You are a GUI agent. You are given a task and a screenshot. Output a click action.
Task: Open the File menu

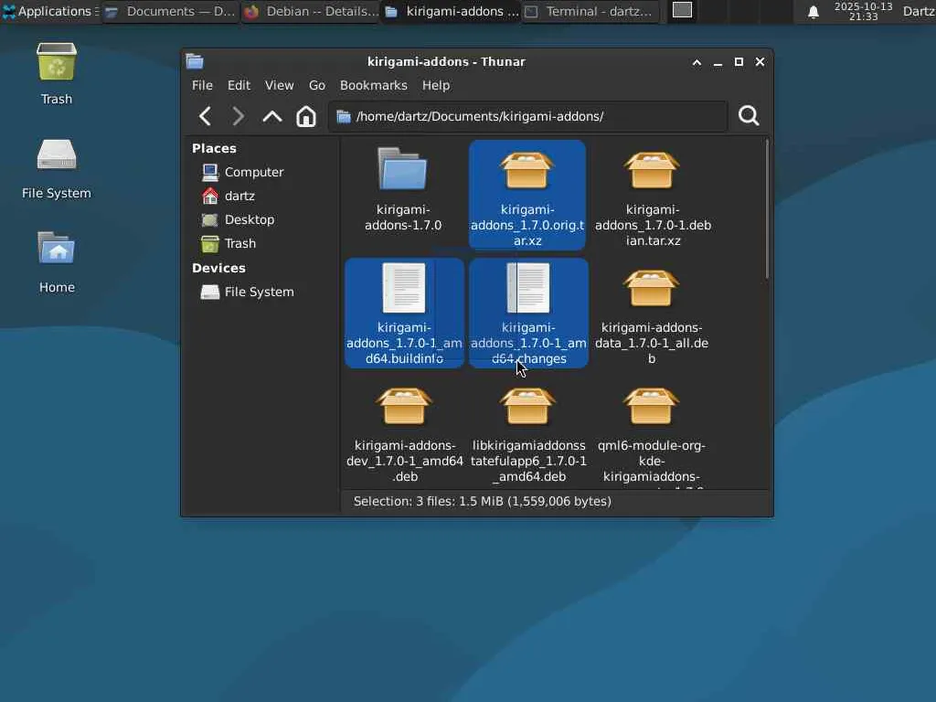click(x=202, y=85)
